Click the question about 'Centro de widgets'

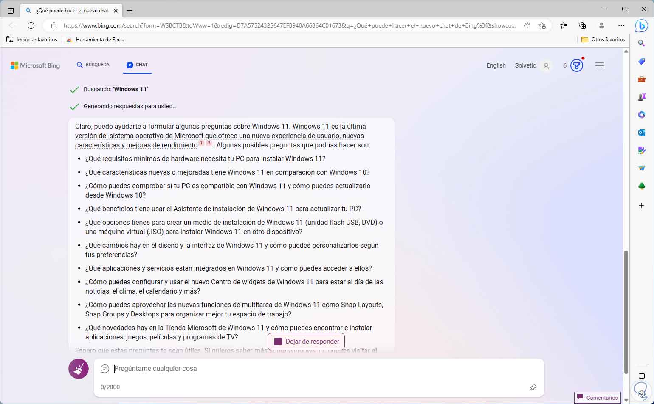[234, 286]
